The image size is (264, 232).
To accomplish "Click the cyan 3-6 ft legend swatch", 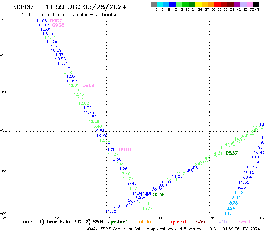I will [160, 4].
